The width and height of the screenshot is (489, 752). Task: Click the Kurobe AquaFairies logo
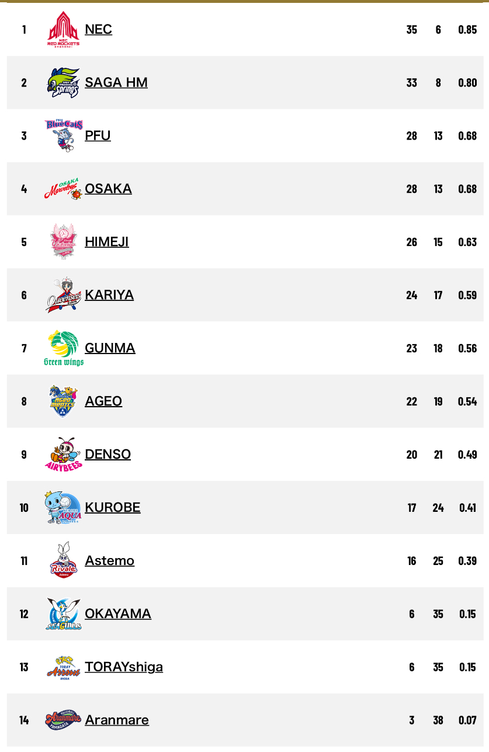[64, 508]
